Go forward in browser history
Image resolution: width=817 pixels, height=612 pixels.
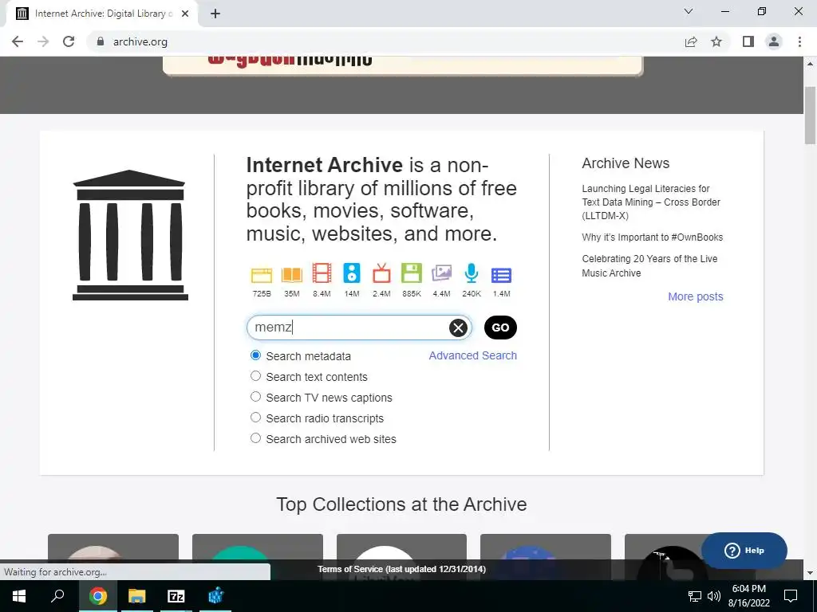43,41
